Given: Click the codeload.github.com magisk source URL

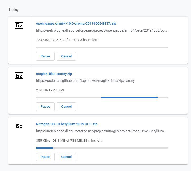Looking at the screenshot, I should coord(85,80).
